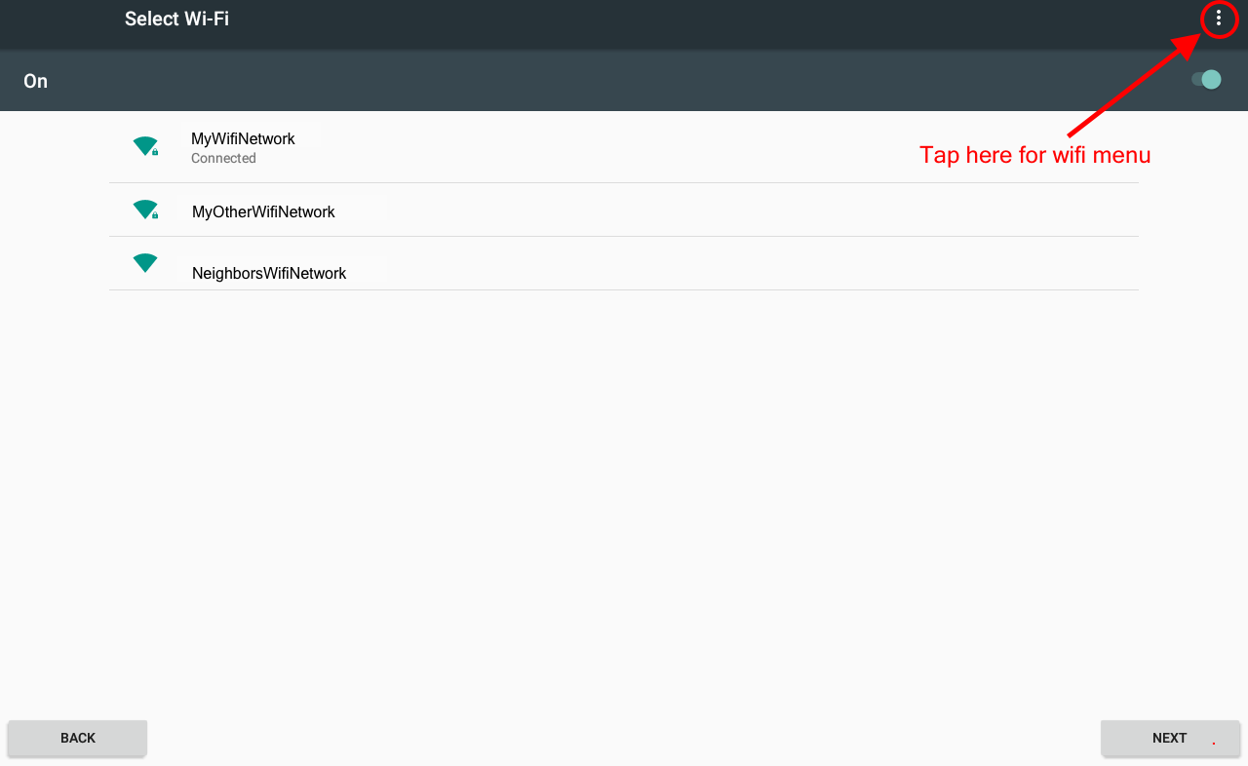Turn off the Wi-Fi On switch
This screenshot has width=1248, height=766.
(x=1207, y=80)
